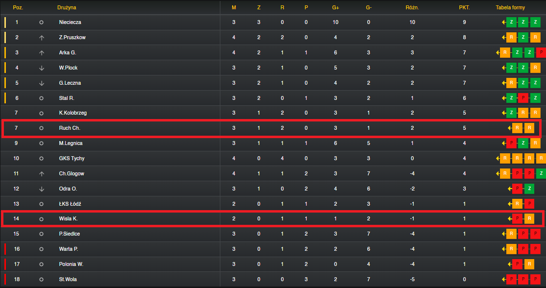Click the down arrow beside Odra O.
This screenshot has height=288, width=546.
(42, 189)
